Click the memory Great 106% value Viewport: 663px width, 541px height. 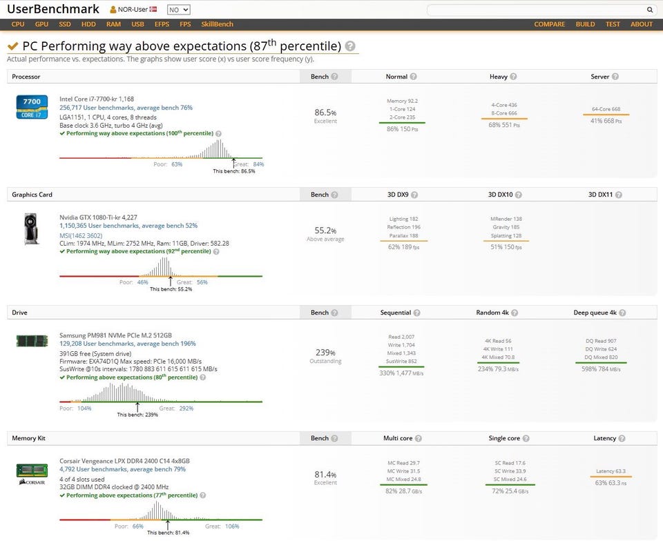(x=232, y=527)
